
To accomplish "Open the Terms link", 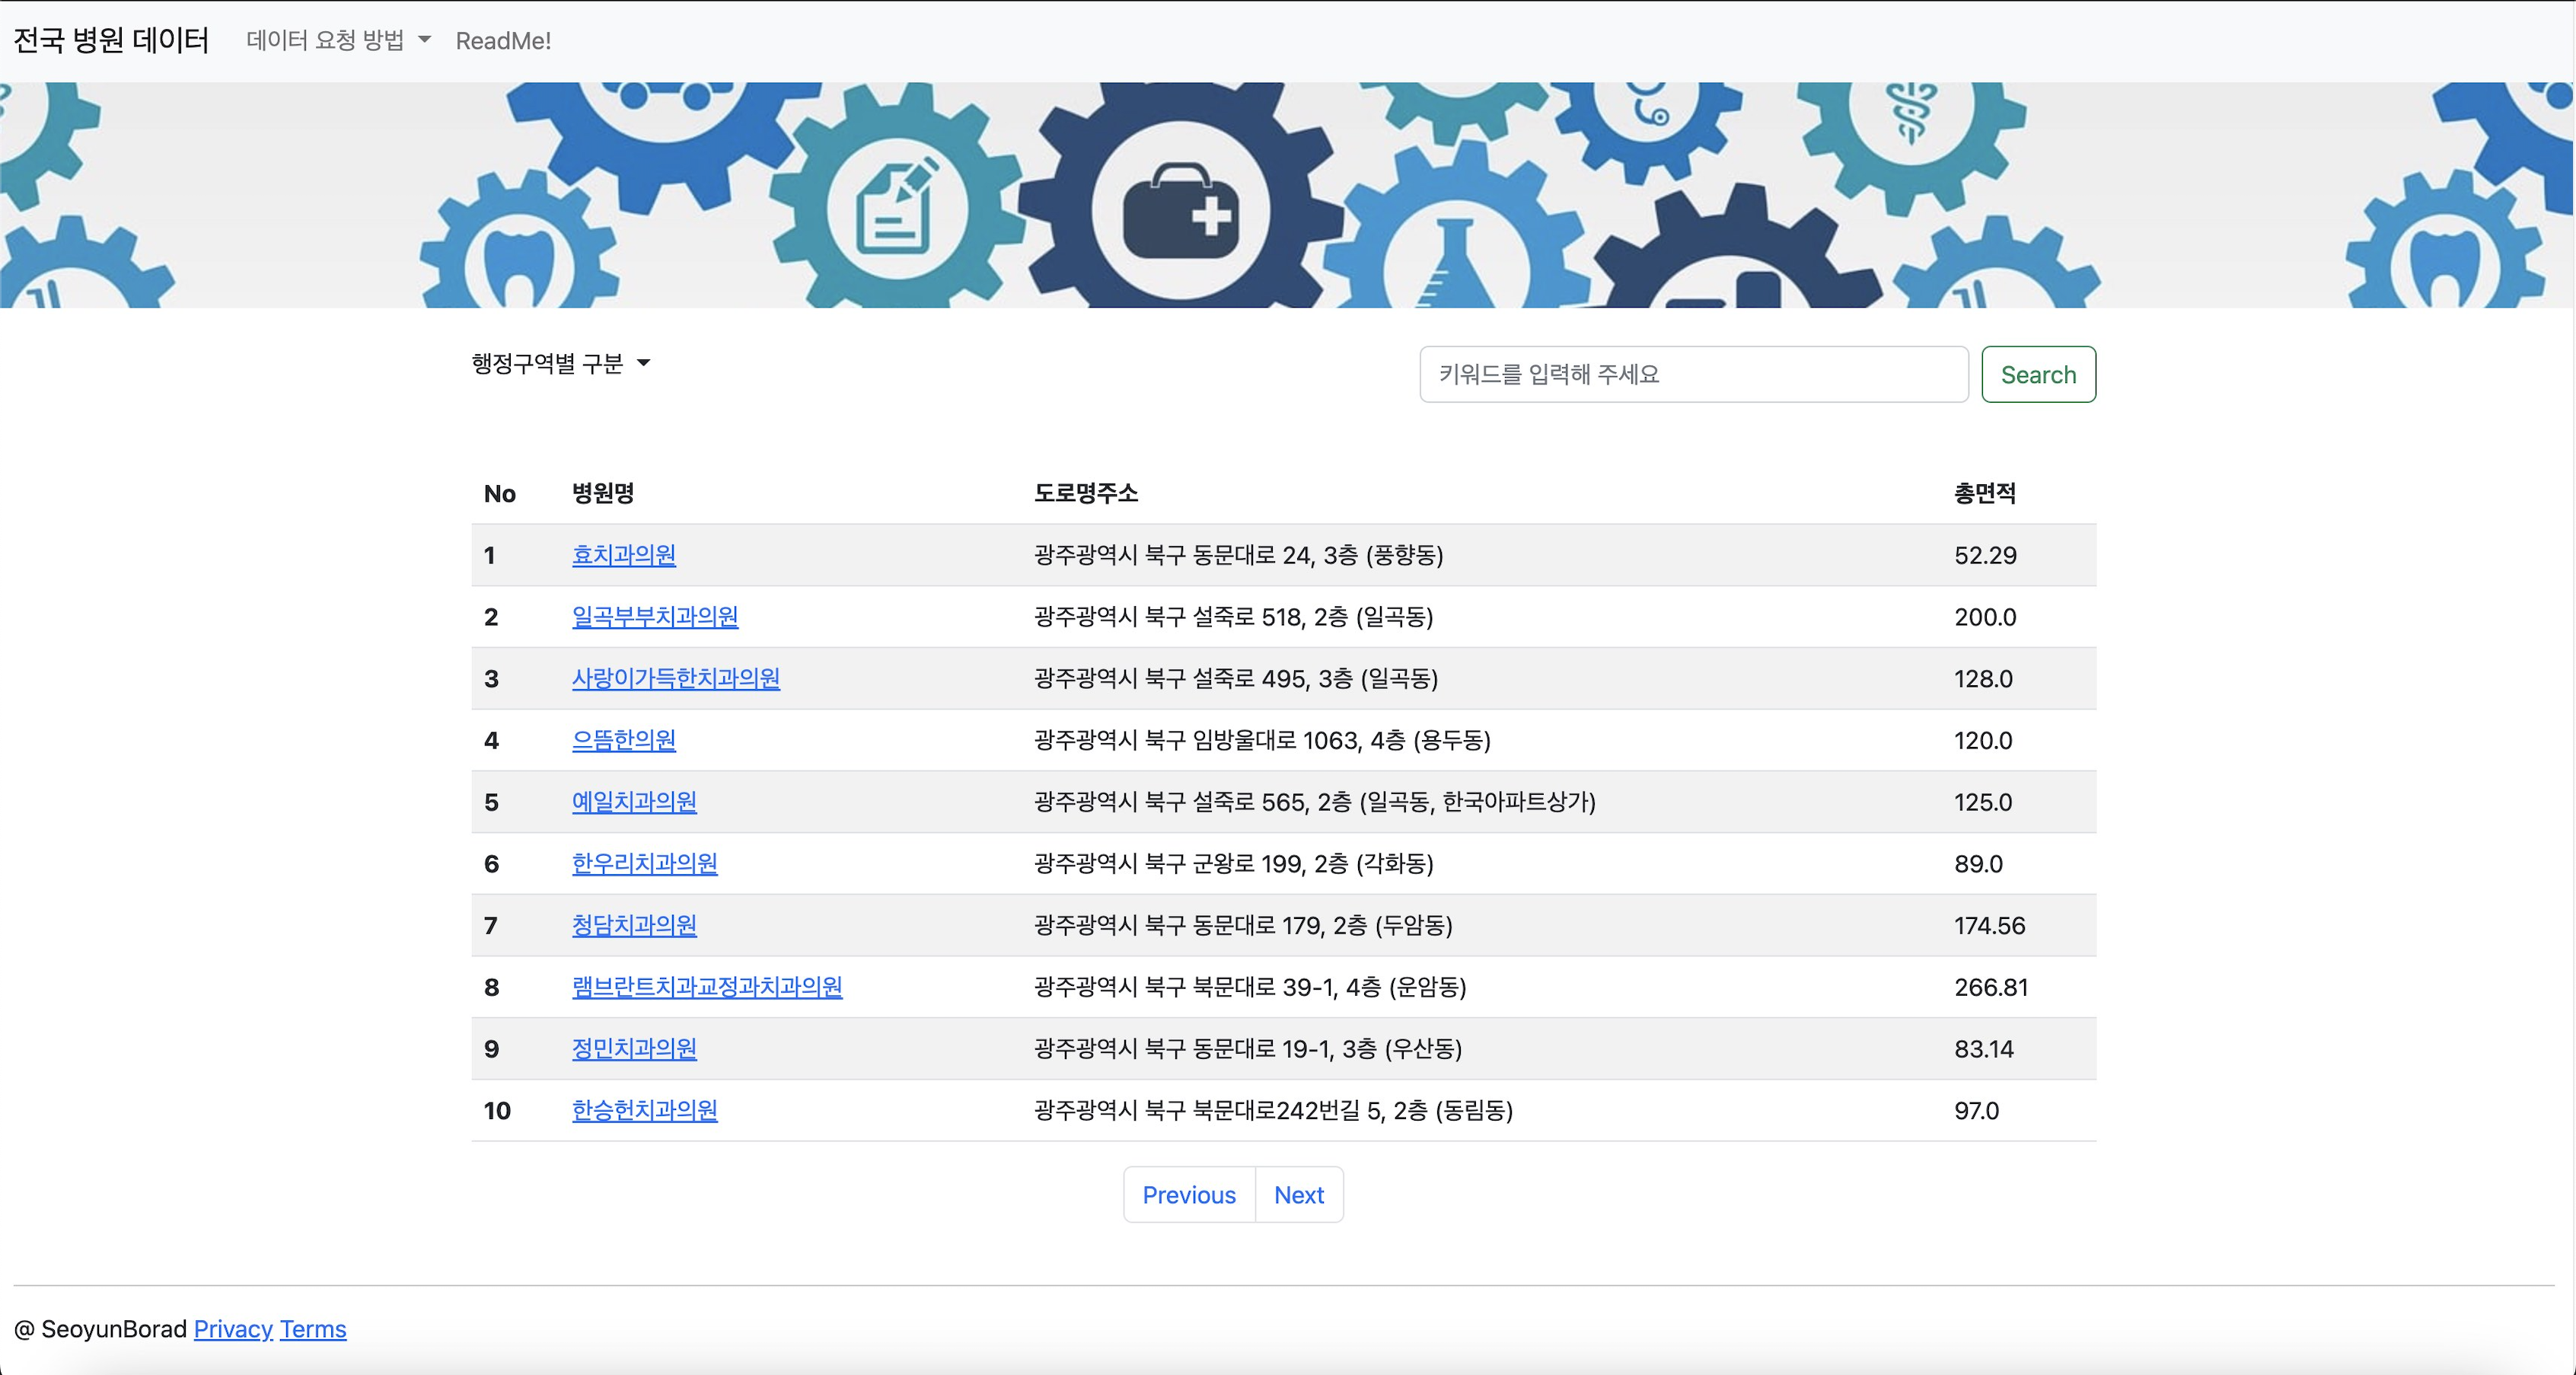I will point(312,1329).
